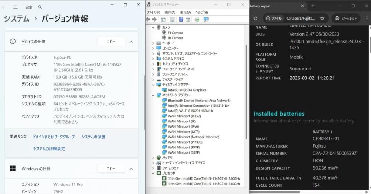Open the ファイル(F) menu

tap(153, 12)
